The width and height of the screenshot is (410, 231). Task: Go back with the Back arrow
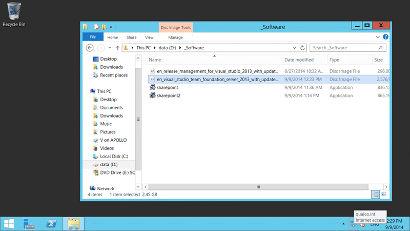tap(89, 48)
